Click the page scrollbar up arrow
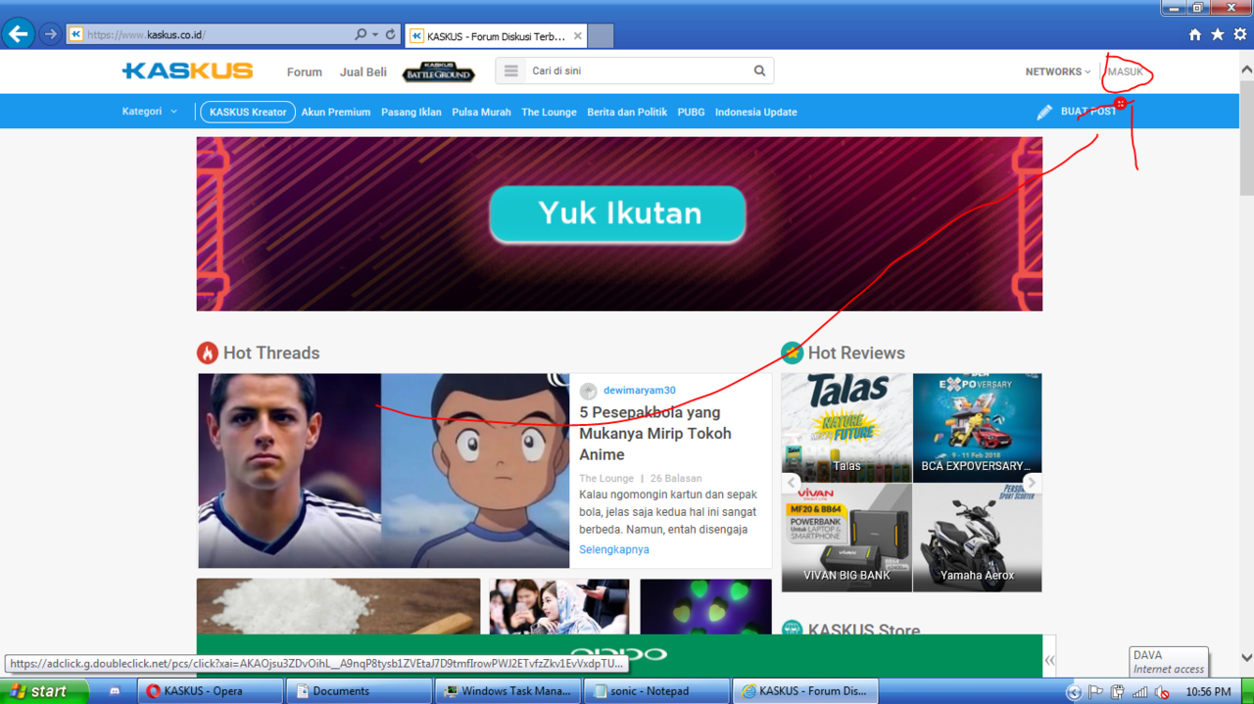 pos(1246,70)
